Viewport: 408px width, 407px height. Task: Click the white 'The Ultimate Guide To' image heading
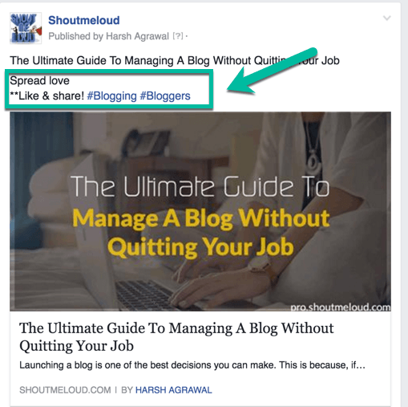pos(200,186)
